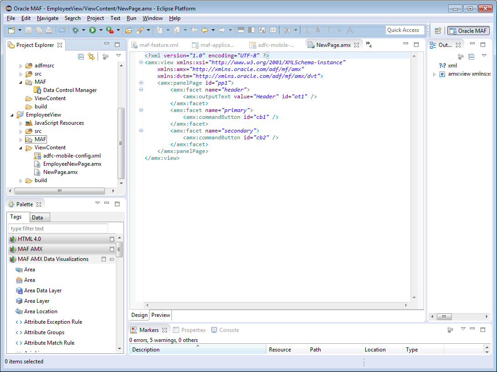Switch to the maf-feature.xml editor tab

(x=158, y=45)
